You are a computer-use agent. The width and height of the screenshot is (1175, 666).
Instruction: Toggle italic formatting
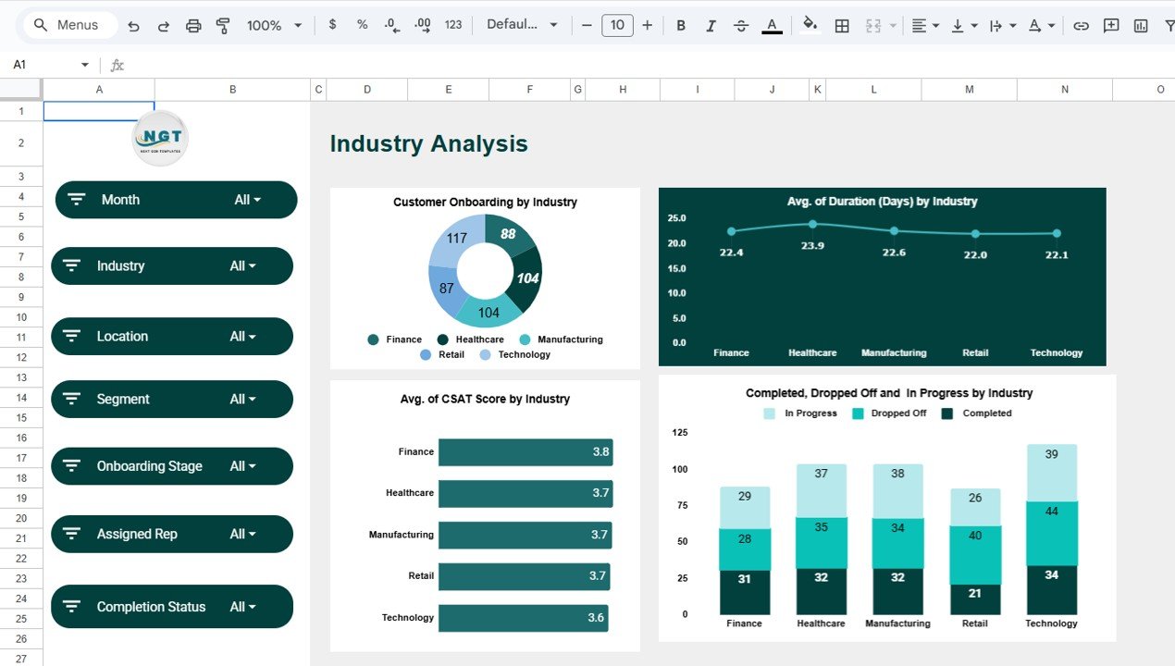click(711, 25)
